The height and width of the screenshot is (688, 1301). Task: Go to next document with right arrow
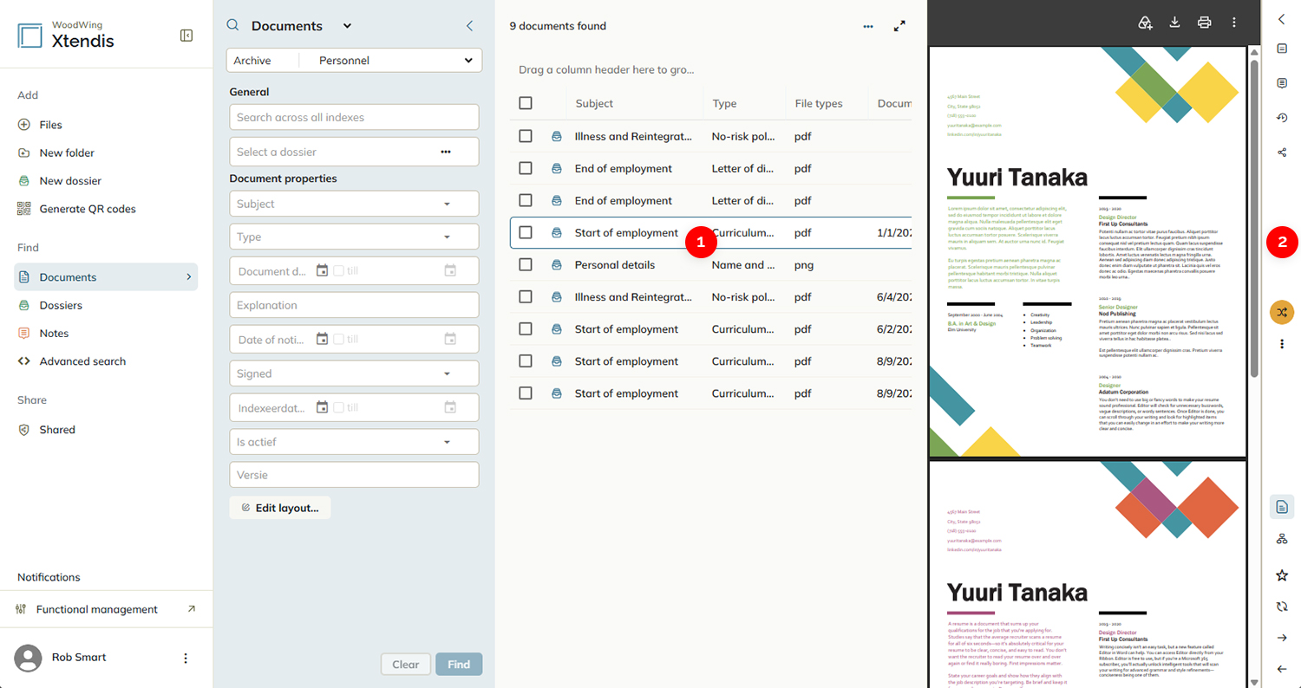coord(1282,638)
